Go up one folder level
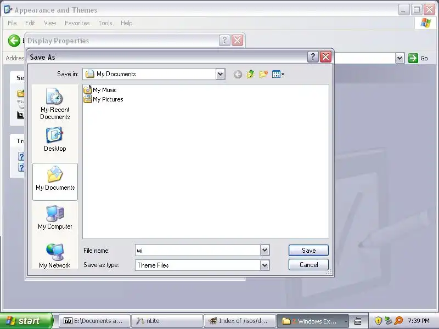Screen dimensions: 439x329 click(x=250, y=74)
